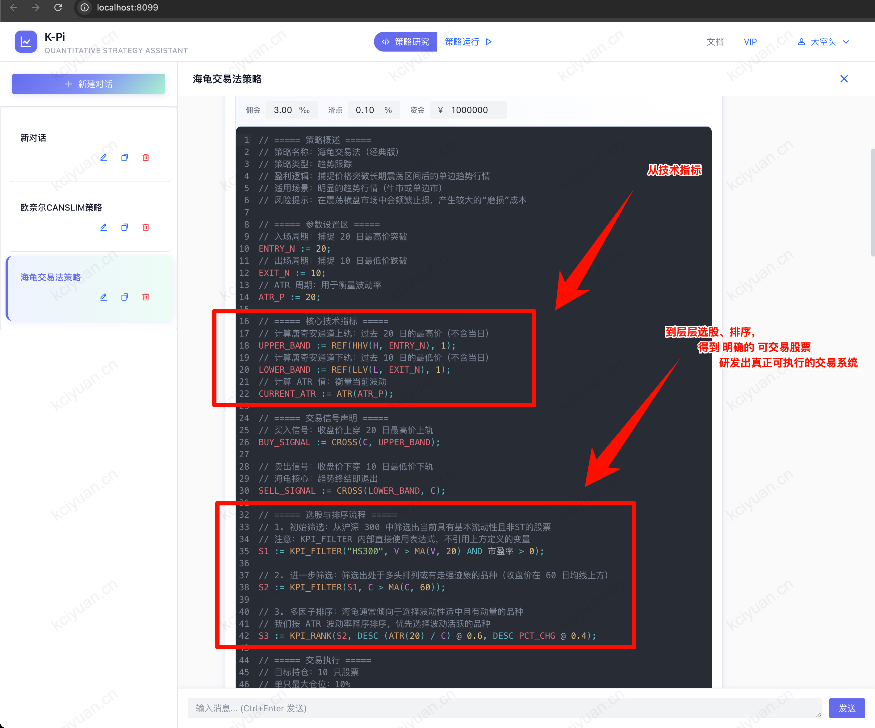
Task: Delete the 海龟交易法策略 conversation
Action: (x=146, y=297)
